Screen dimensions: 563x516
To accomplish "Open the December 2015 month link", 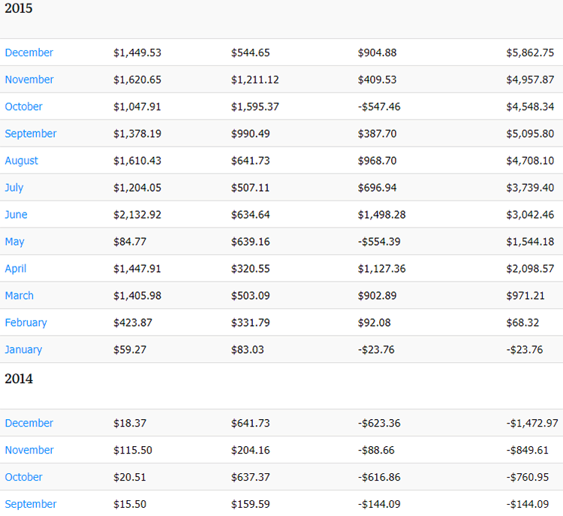I will coord(29,53).
